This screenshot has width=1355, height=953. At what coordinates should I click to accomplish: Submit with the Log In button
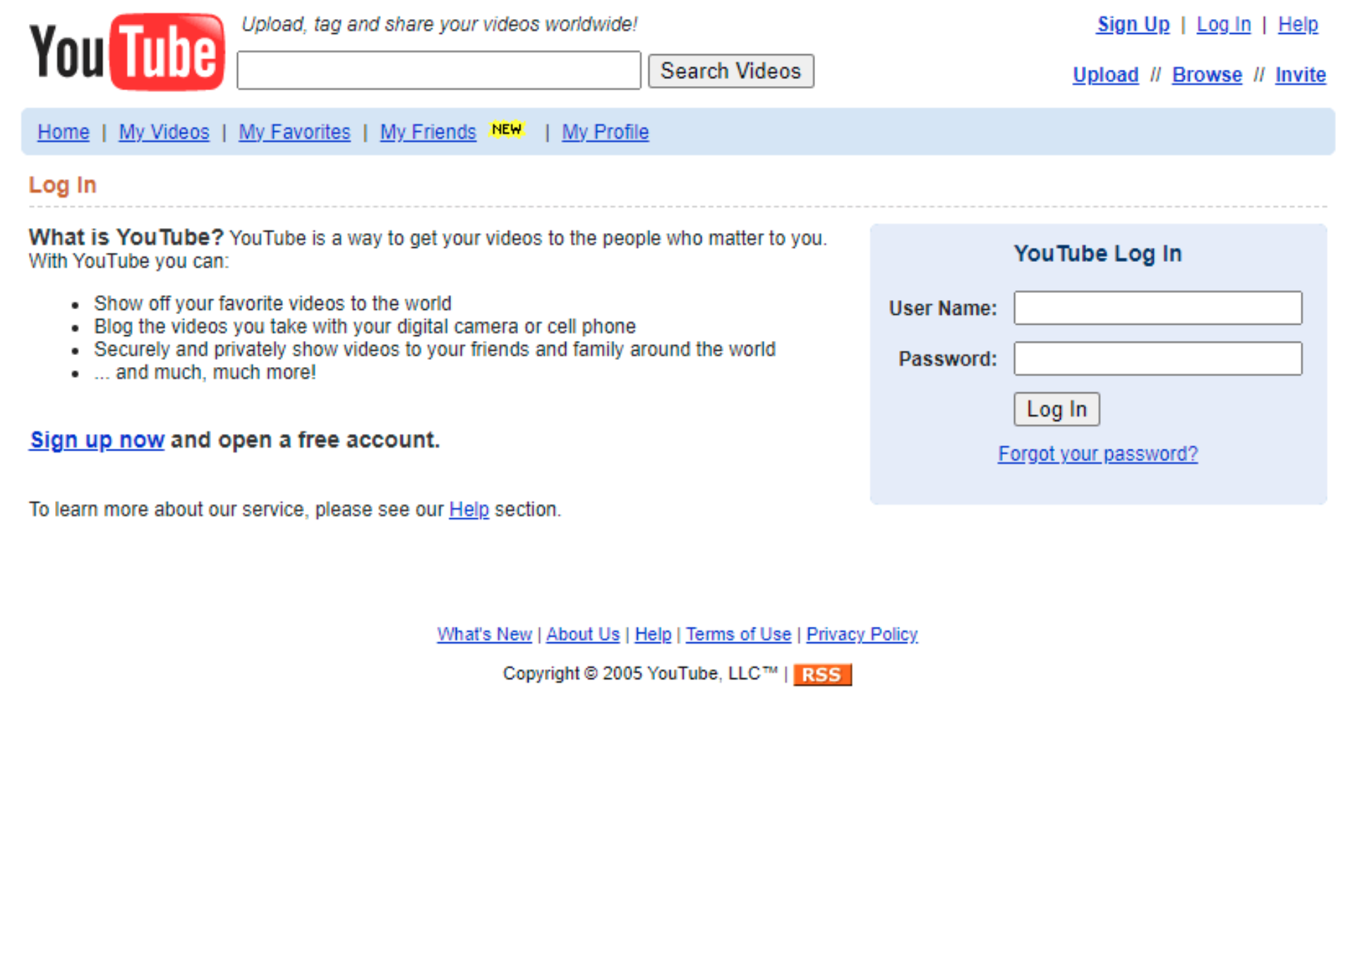pos(1056,409)
